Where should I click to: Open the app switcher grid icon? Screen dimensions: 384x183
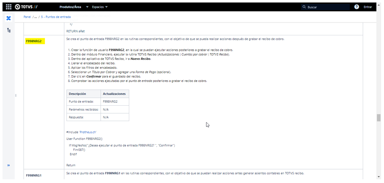[x=9, y=7]
